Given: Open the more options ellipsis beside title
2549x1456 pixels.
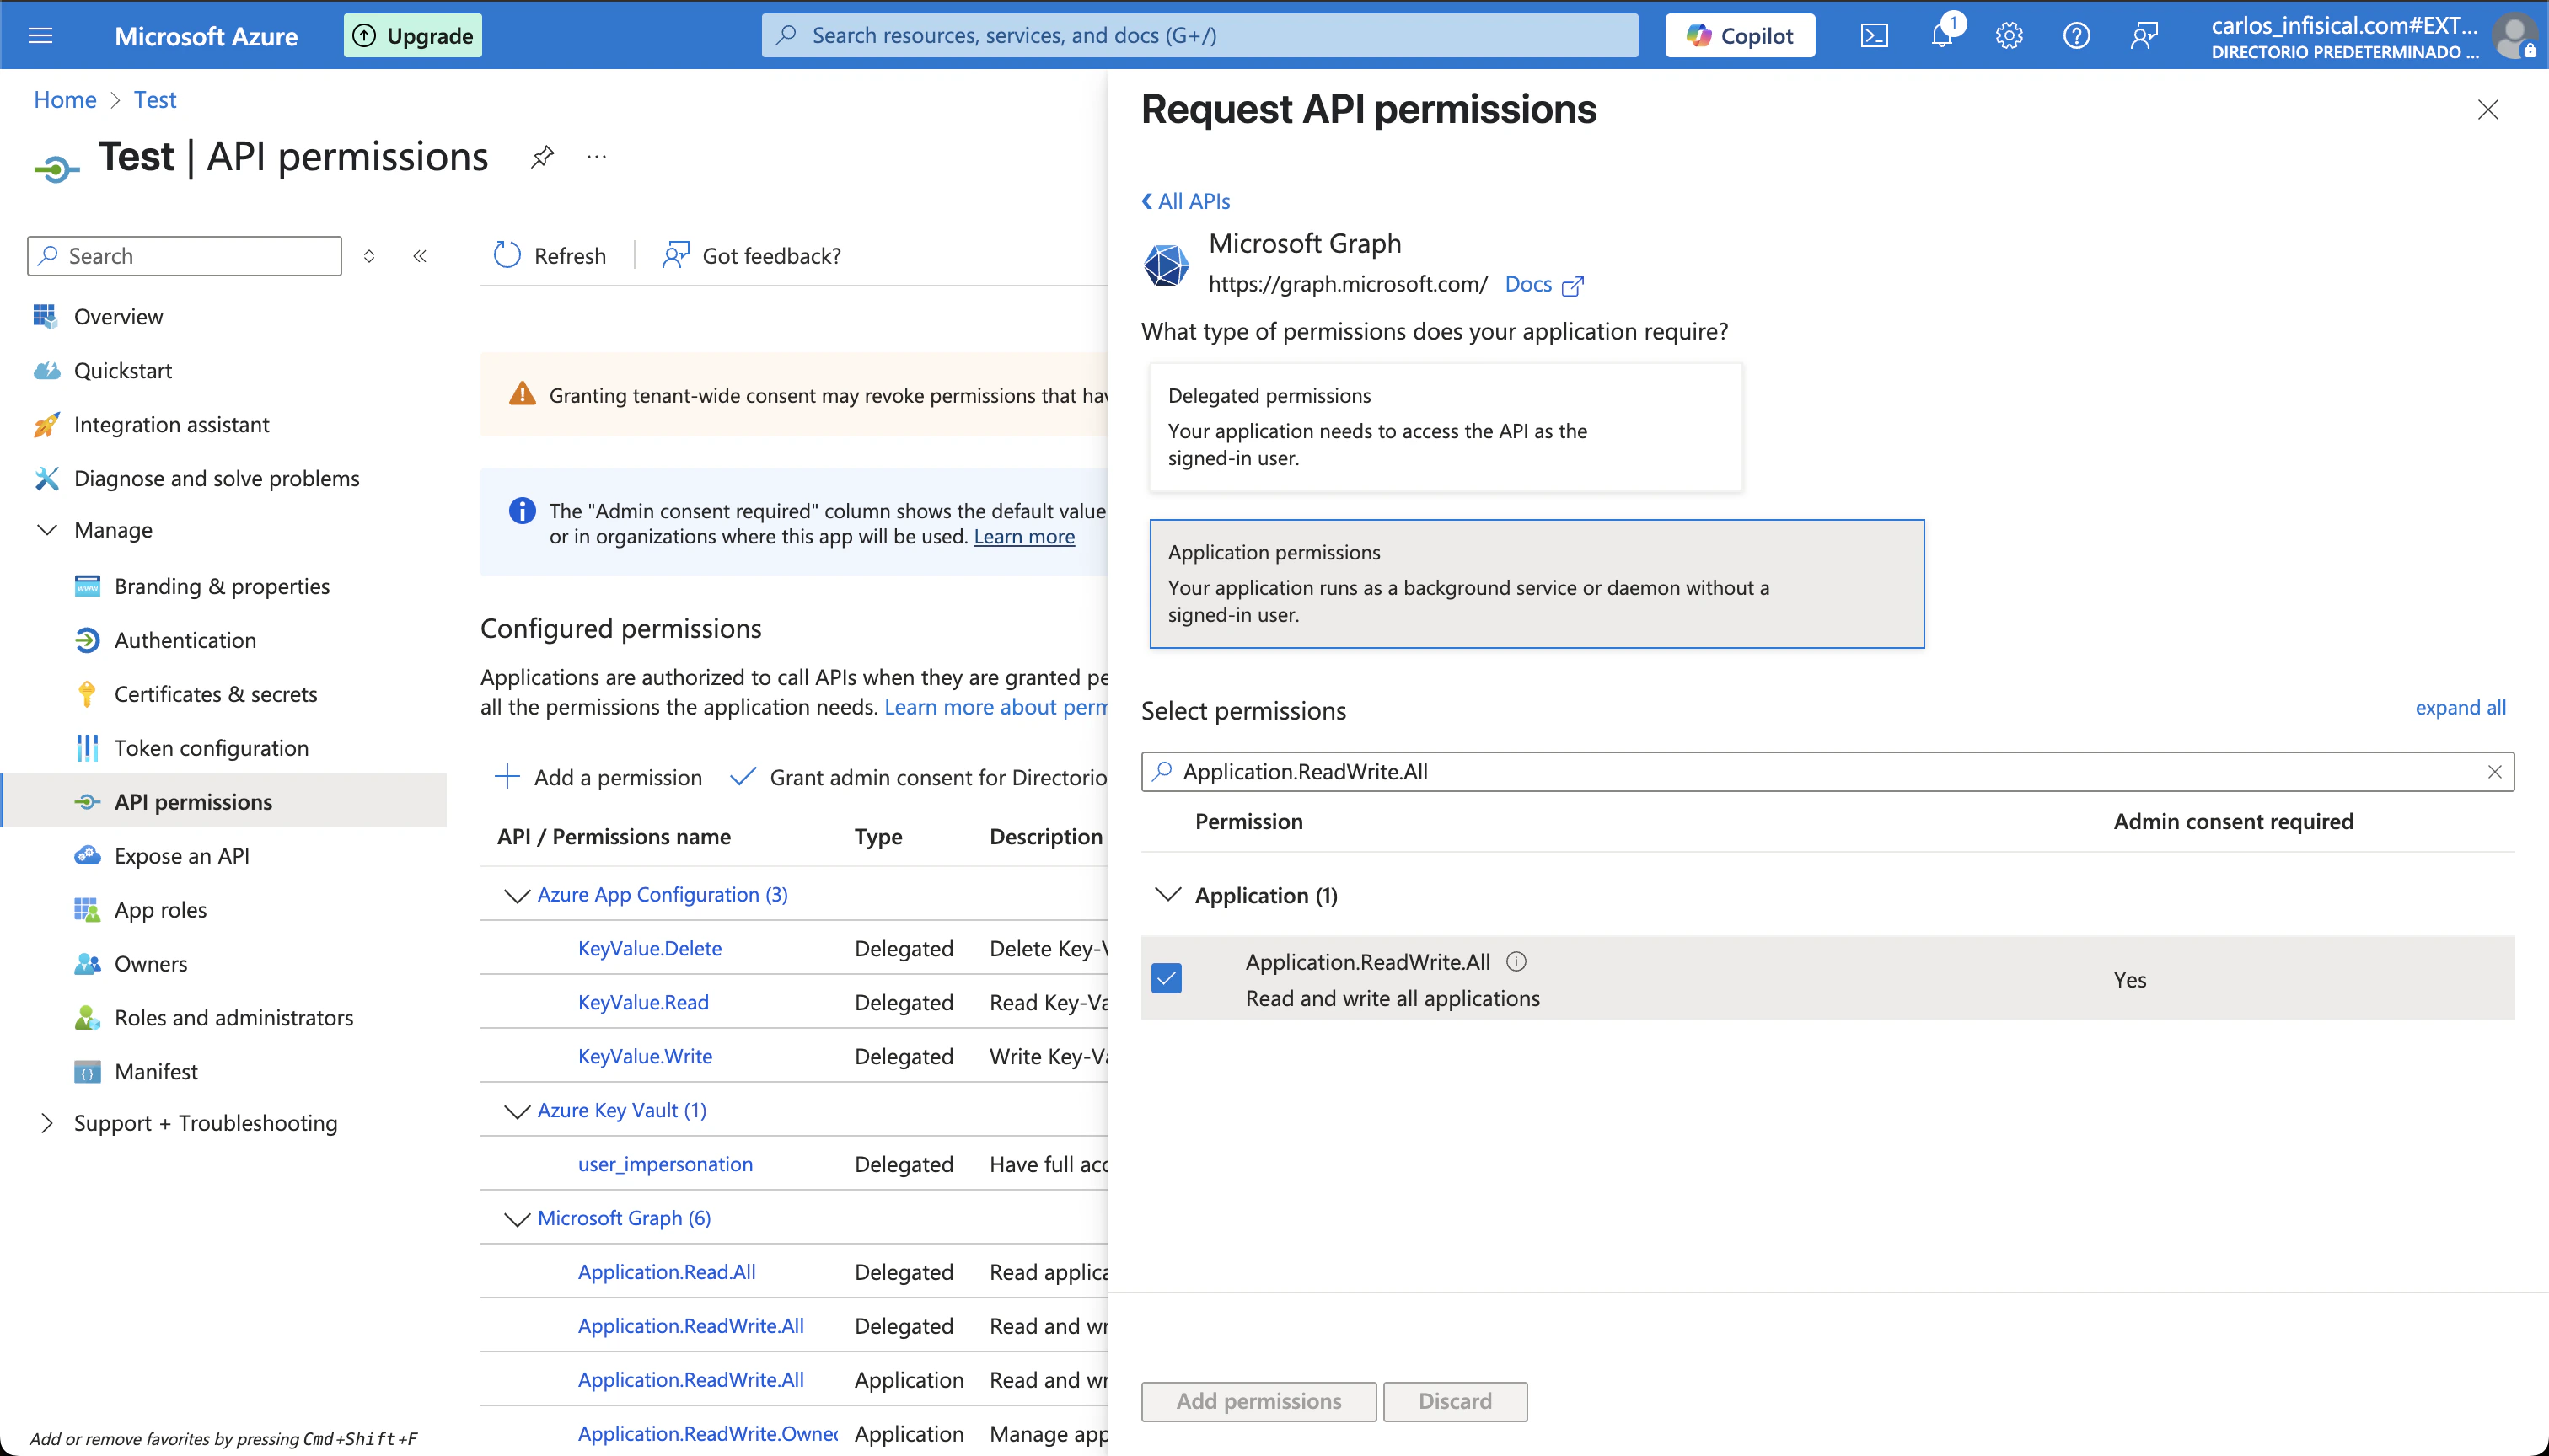Looking at the screenshot, I should click(598, 157).
